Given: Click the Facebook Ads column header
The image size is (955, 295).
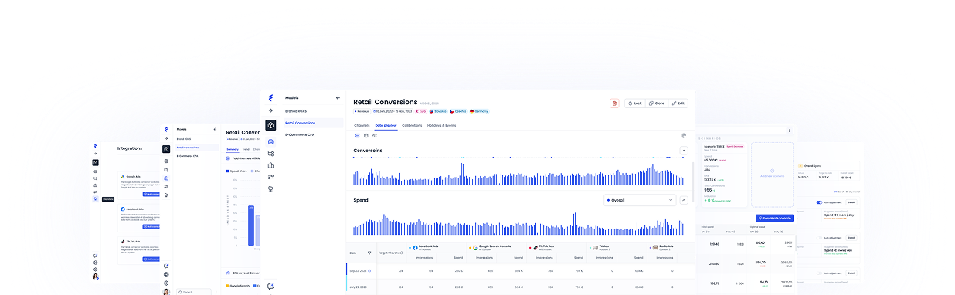Looking at the screenshot, I should pyautogui.click(x=436, y=247).
